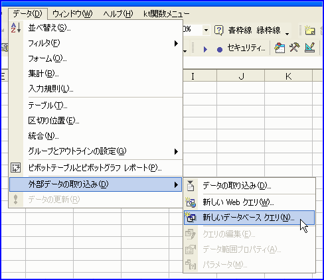Expand 外部データの取り込み(D) submenu arrow
Image resolution: width=324 pixels, height=280 pixels.
click(x=176, y=184)
